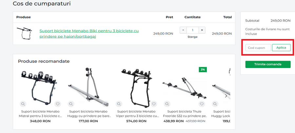The width and height of the screenshot is (295, 133).
Task: Click the magnifier icon on Menabo Mistral product
Action: click(x=23, y=104)
